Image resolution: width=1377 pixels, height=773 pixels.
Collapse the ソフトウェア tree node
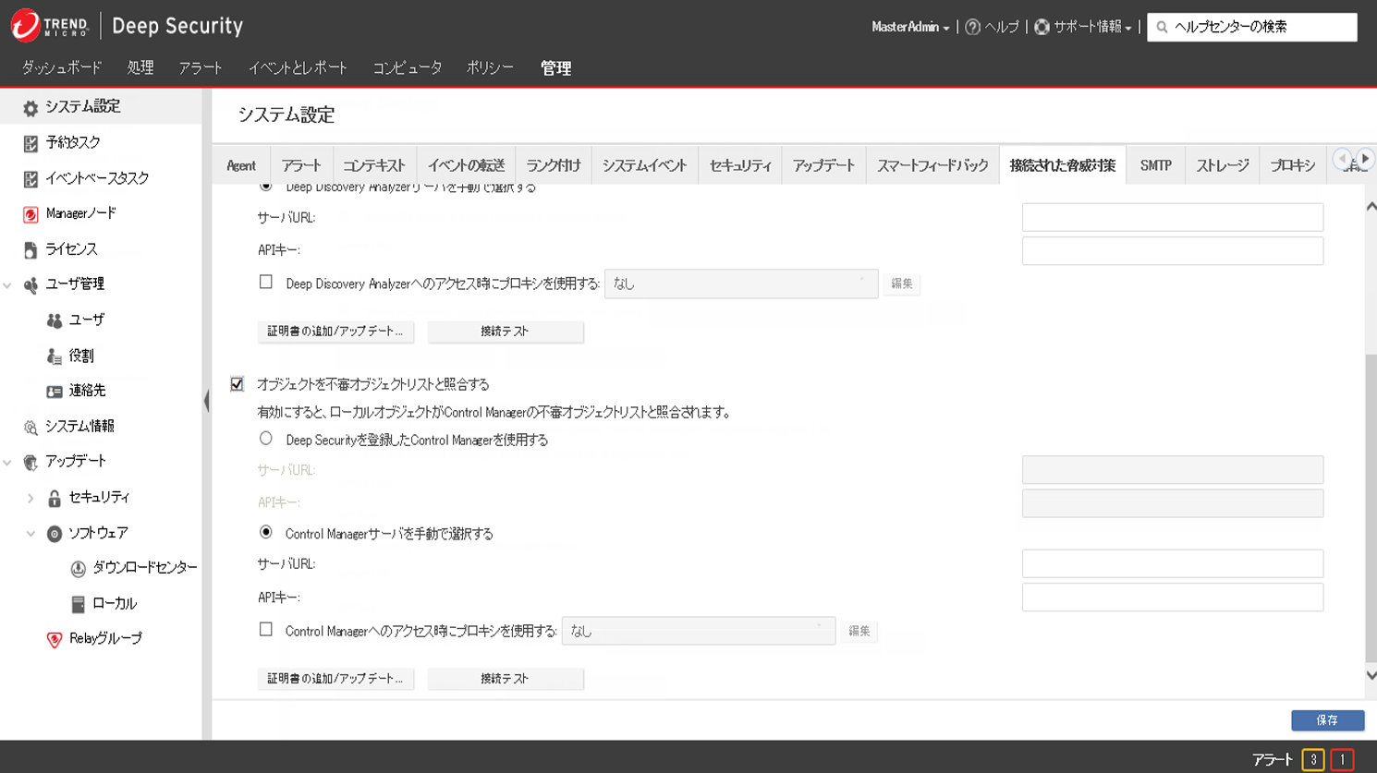point(30,534)
